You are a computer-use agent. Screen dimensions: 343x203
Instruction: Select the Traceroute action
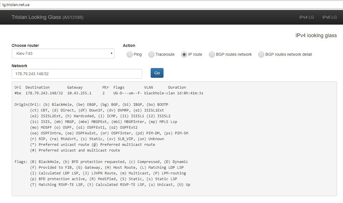[x=151, y=54]
